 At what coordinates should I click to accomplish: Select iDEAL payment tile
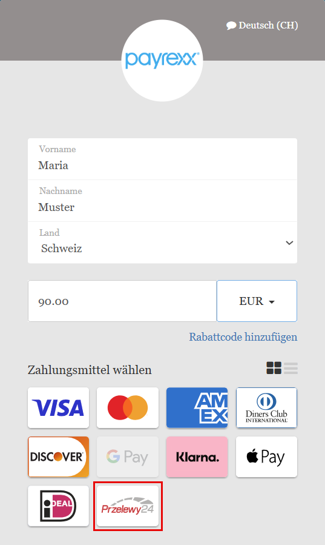(58, 506)
